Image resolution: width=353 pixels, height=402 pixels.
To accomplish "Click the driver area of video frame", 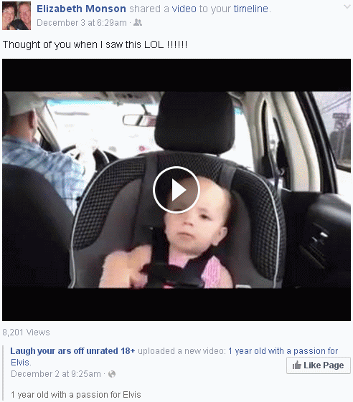I will point(39,154).
